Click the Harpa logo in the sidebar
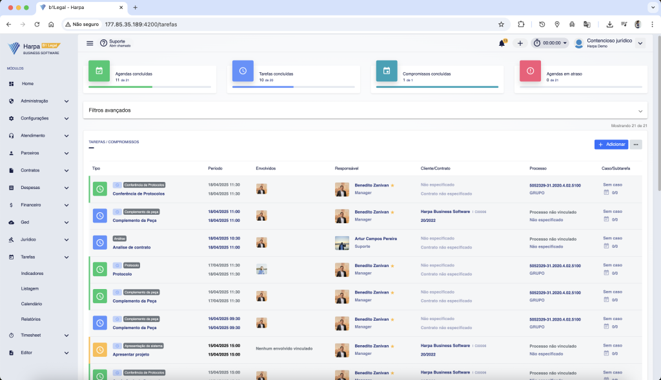 pos(34,48)
